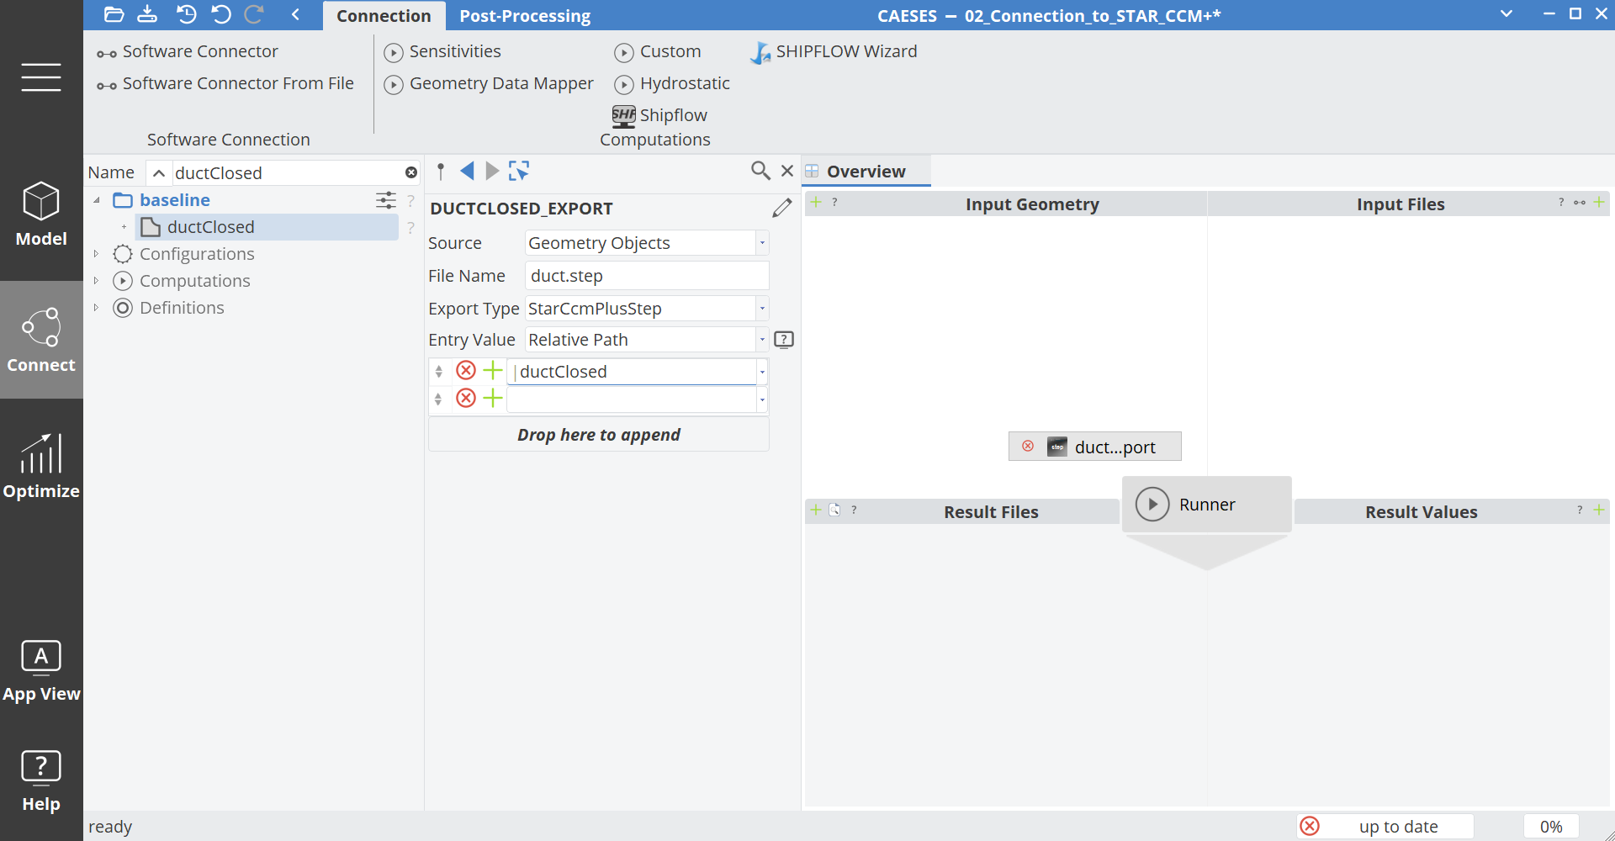Open the empty entry row dropdown arrow
This screenshot has height=841, width=1615.
[762, 399]
